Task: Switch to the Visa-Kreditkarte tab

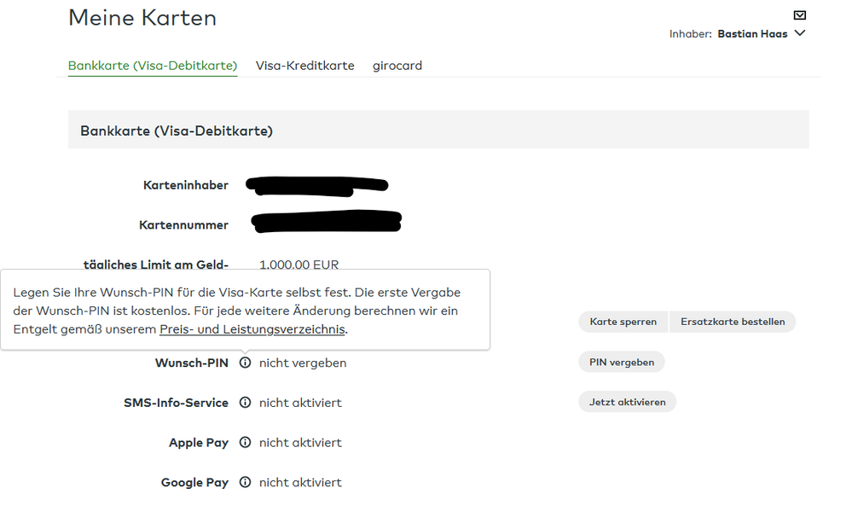Action: pos(304,66)
